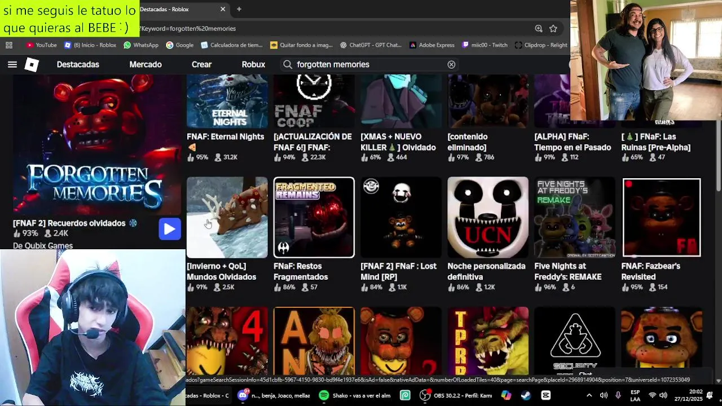Open the YouTube bookmark
The height and width of the screenshot is (406, 722).
tap(41, 45)
